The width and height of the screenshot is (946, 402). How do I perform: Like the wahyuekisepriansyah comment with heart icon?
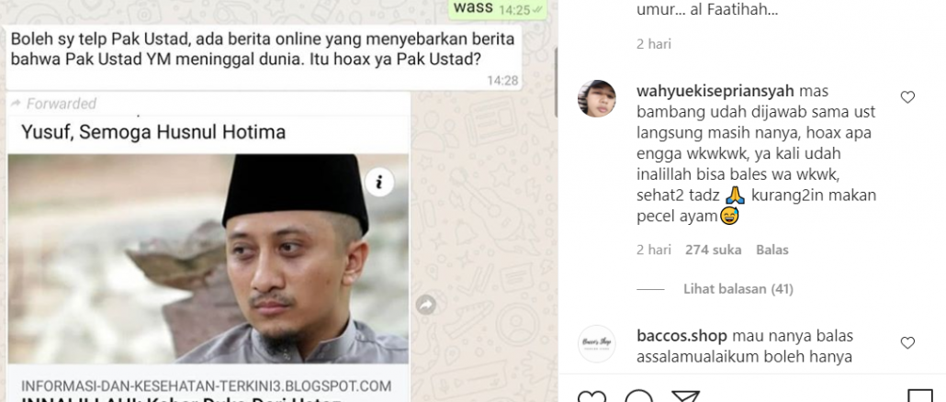click(907, 97)
